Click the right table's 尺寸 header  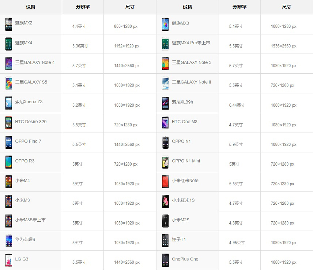coord(286,7)
